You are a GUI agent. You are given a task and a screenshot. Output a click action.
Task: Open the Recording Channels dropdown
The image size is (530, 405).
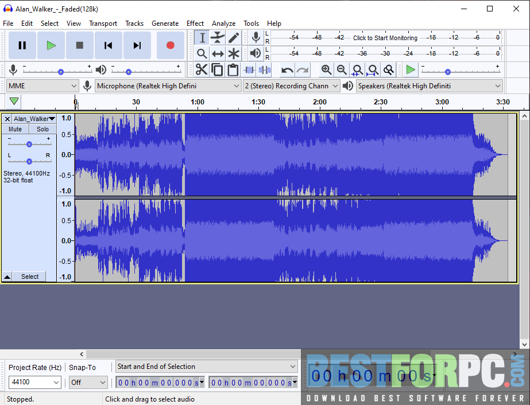tap(291, 86)
